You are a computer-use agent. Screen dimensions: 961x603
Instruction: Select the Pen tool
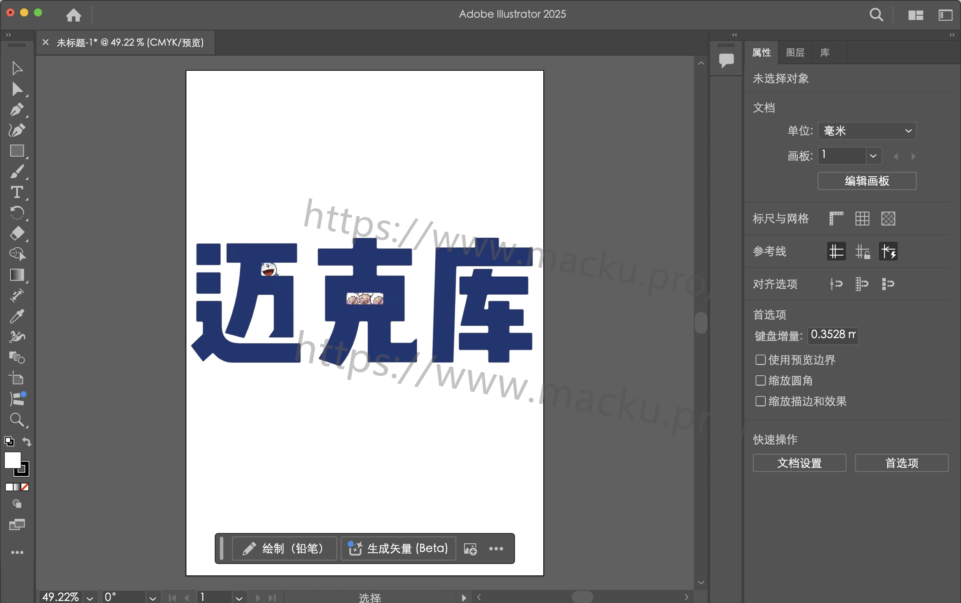pyautogui.click(x=17, y=110)
